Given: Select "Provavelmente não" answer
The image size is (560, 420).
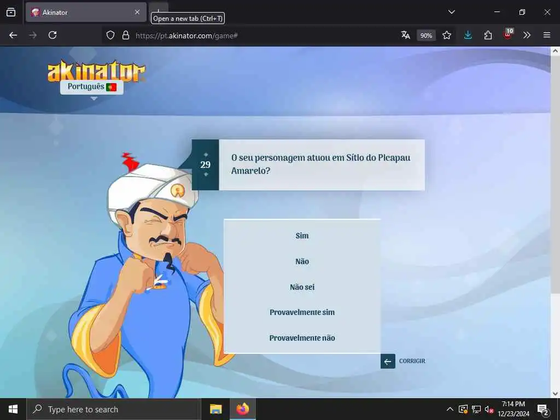Looking at the screenshot, I should pos(302,338).
